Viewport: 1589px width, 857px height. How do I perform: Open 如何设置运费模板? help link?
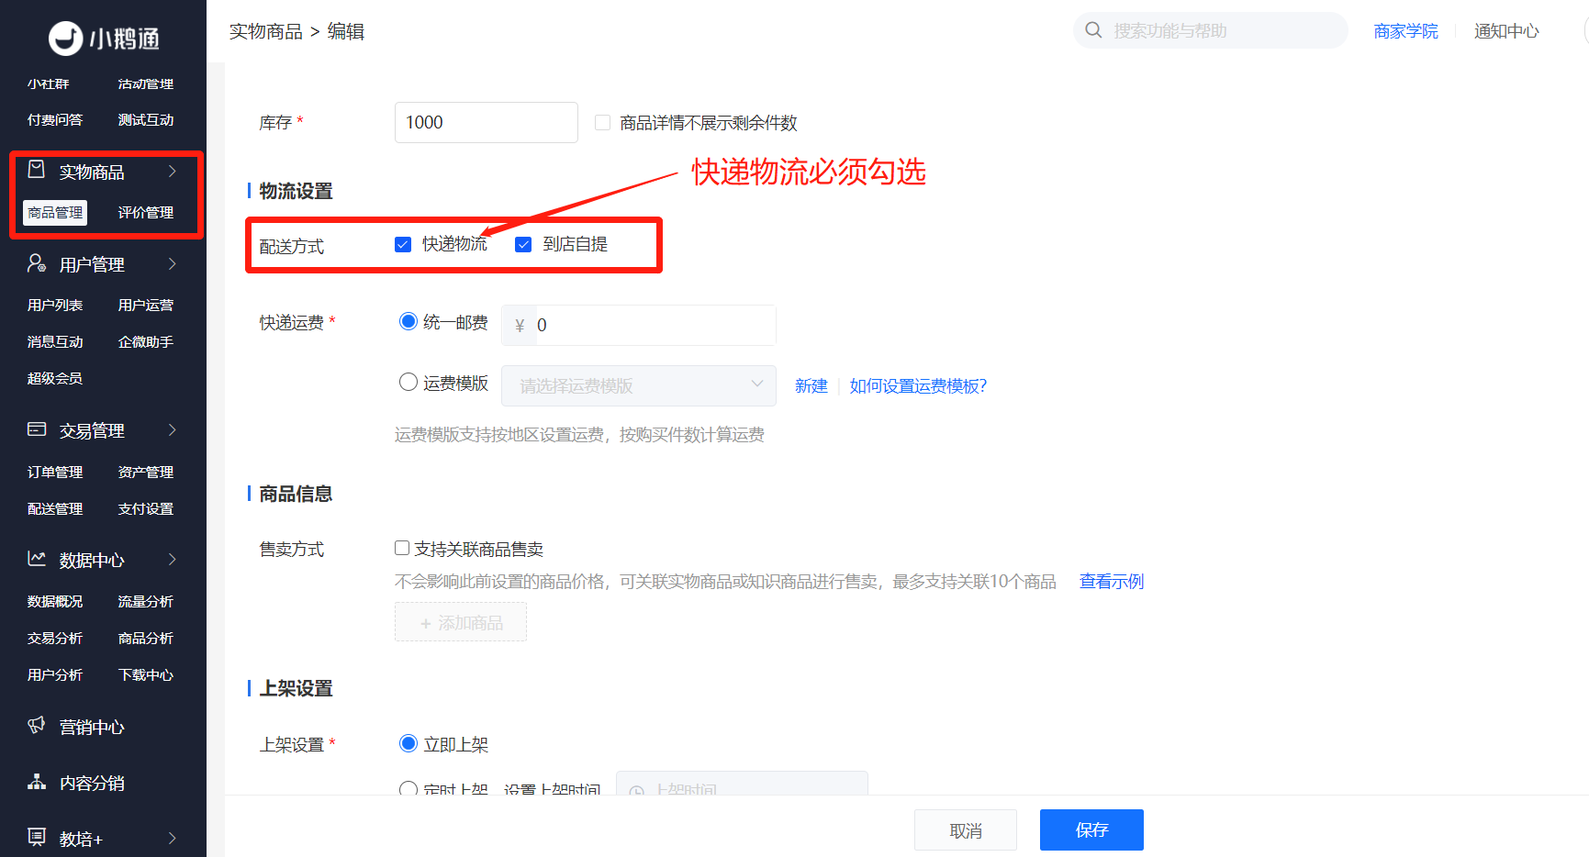pos(918,386)
